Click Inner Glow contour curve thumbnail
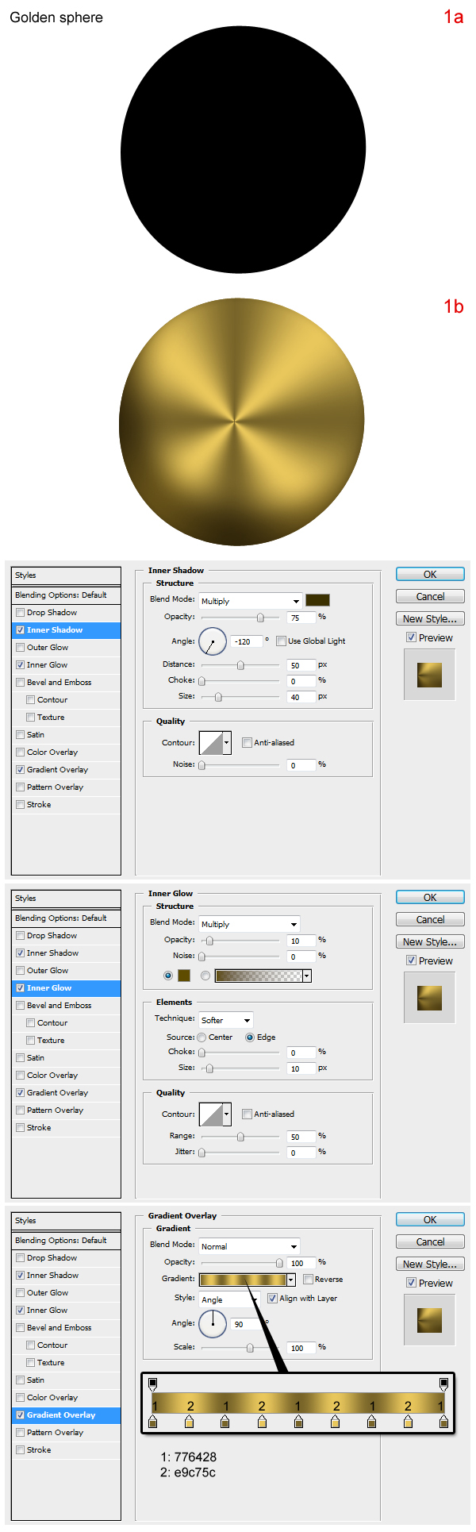The width and height of the screenshot is (476, 1532). tap(211, 1114)
